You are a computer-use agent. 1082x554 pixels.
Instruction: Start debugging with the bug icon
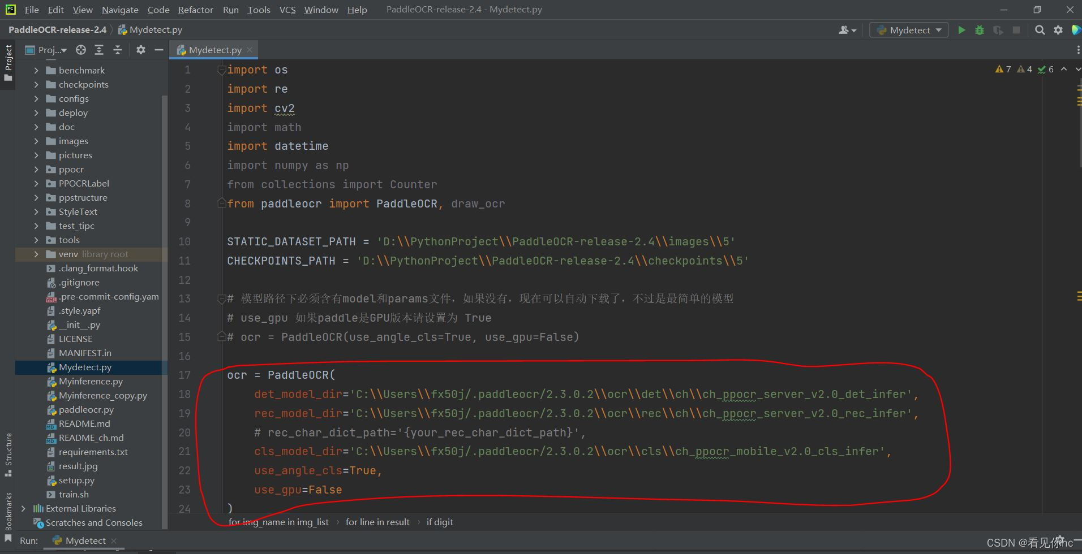[980, 30]
